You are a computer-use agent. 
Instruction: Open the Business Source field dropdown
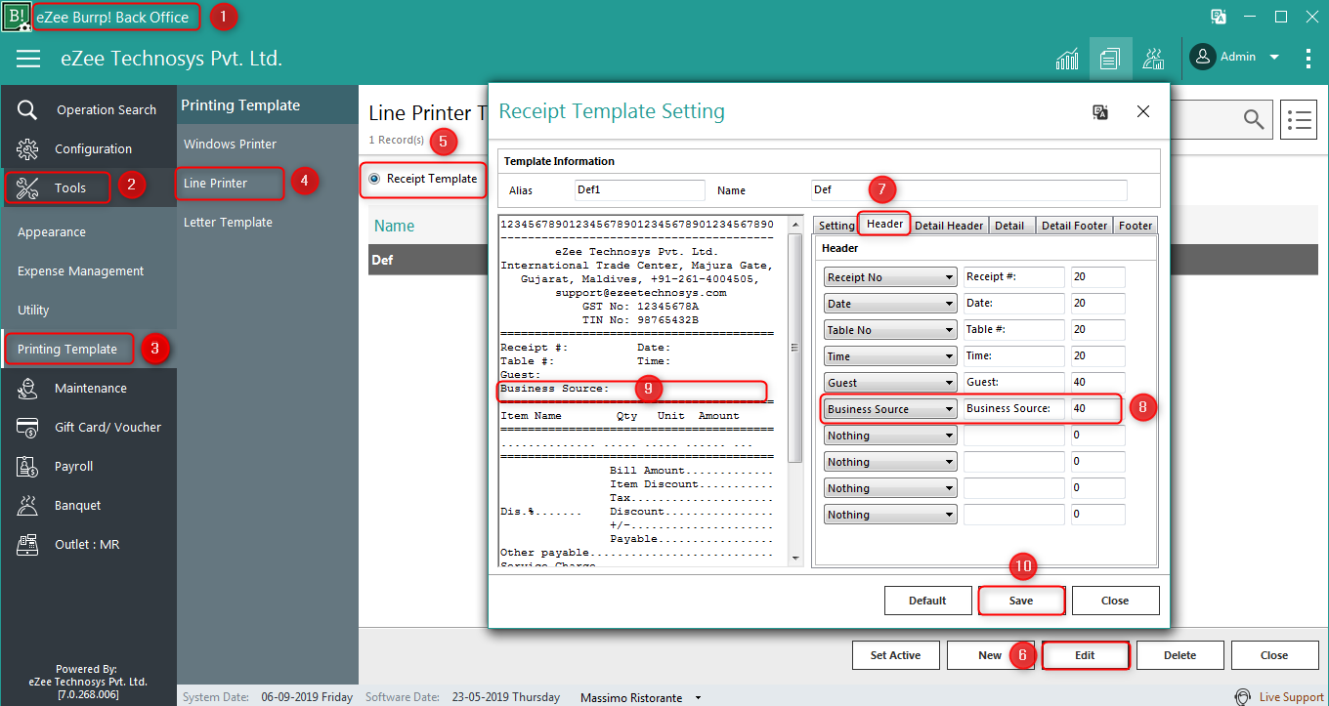coord(890,409)
